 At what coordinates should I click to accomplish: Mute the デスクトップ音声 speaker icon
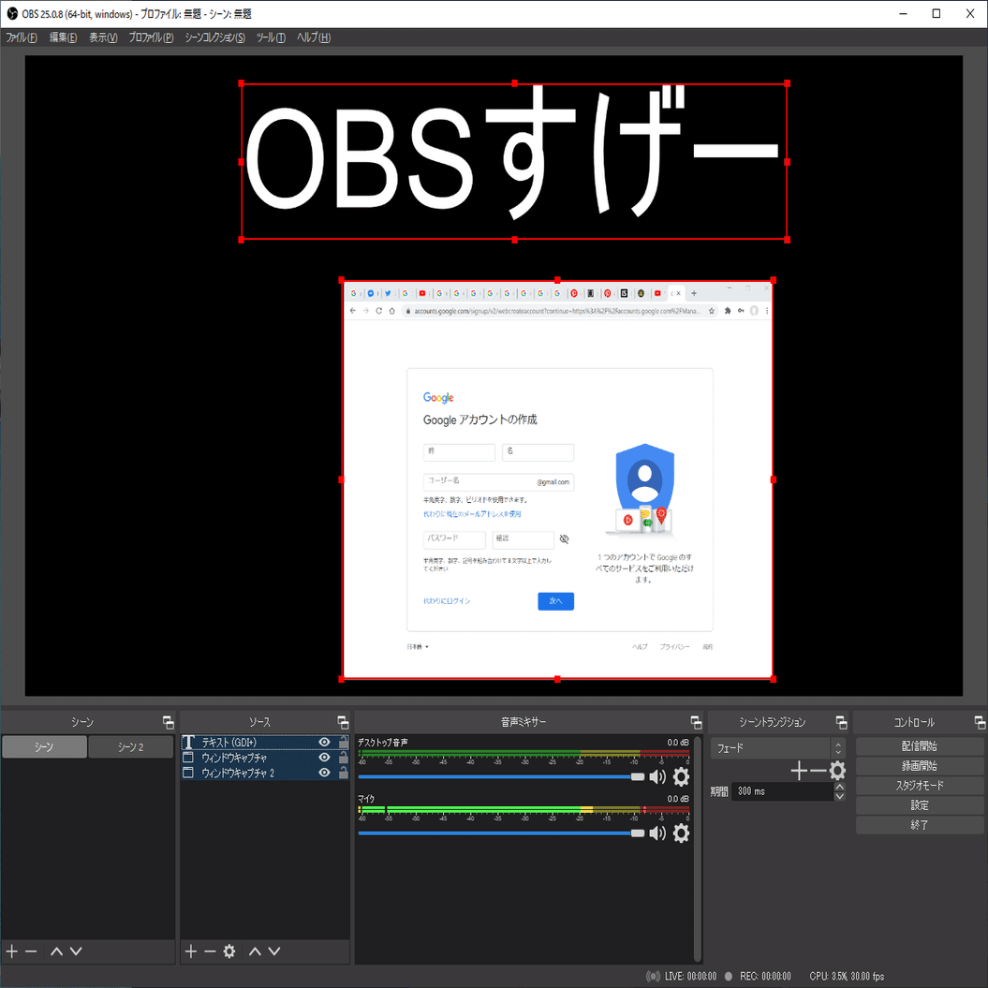tap(657, 776)
